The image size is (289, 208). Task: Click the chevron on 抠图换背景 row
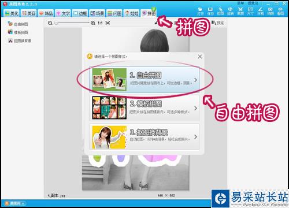click(195, 136)
